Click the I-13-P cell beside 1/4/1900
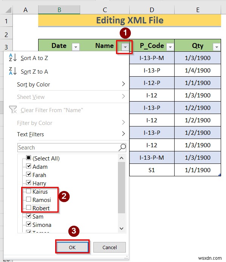Screen dimensions: 226x262 152,70
